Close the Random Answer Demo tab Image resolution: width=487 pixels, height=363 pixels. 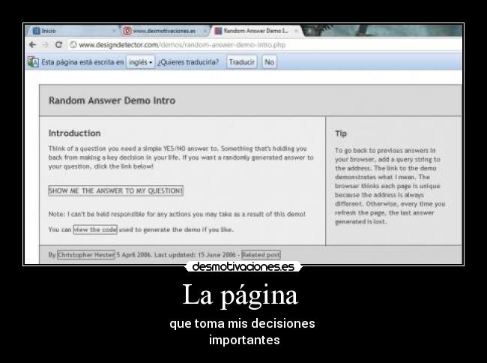[x=296, y=31]
